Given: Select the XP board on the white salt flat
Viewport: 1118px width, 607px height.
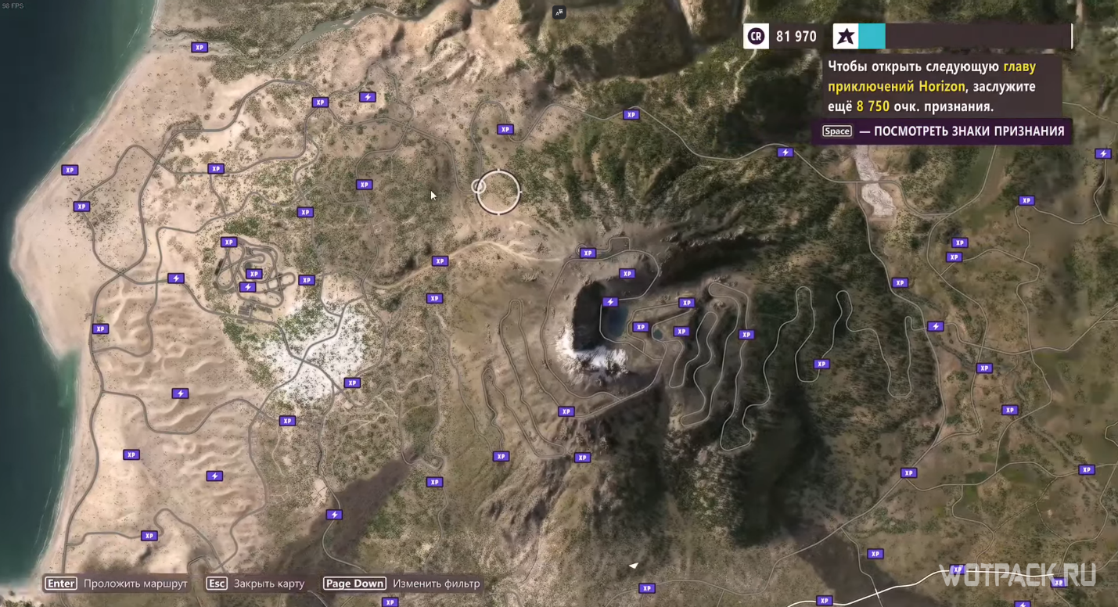Looking at the screenshot, I should point(352,383).
